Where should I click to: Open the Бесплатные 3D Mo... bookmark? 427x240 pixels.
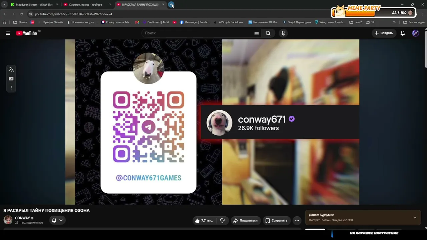click(264, 22)
